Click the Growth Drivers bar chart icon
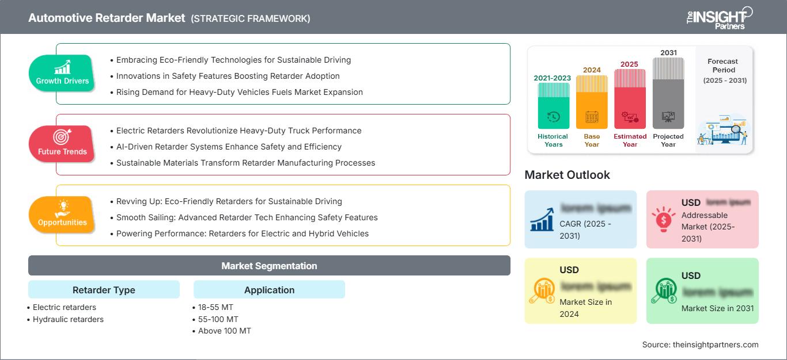 [62, 67]
